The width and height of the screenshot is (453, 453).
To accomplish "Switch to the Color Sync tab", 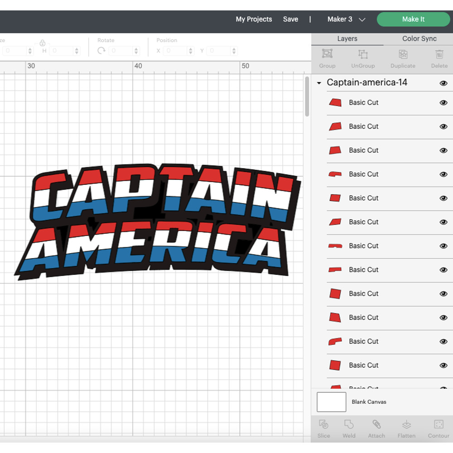I will point(419,39).
